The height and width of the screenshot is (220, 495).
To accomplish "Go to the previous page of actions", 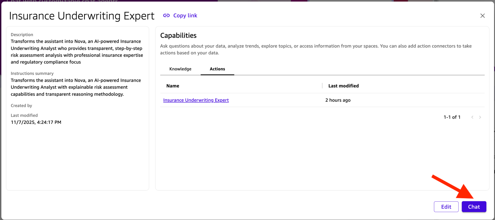I will click(x=472, y=117).
